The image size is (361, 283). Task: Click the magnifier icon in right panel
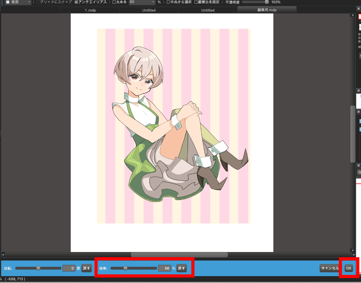click(359, 172)
